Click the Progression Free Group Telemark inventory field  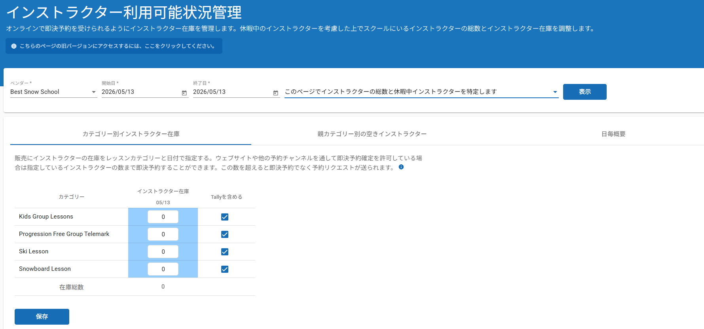pos(163,234)
